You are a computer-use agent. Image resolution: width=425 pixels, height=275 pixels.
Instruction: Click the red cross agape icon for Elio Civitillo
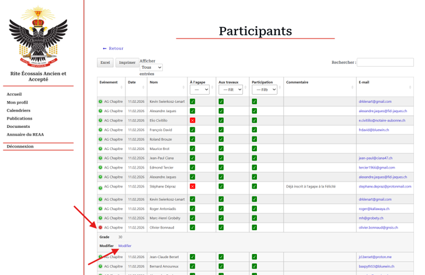192,120
